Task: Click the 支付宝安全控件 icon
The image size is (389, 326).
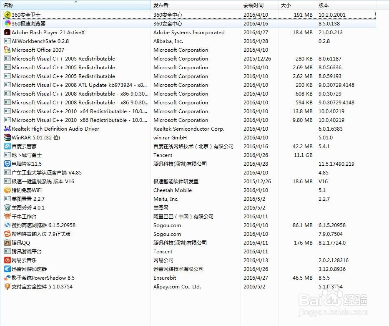Action: (8, 286)
